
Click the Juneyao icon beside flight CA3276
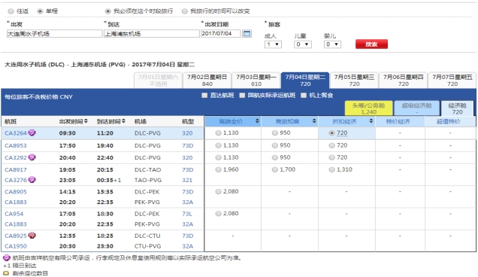click(32, 180)
